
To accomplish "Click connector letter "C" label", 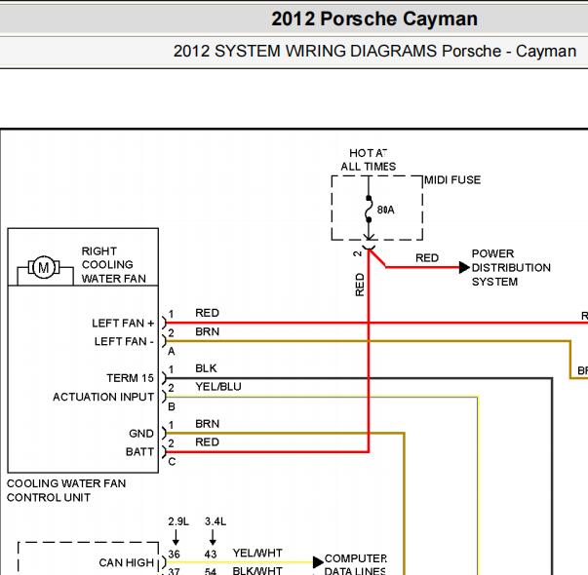I will [172, 461].
